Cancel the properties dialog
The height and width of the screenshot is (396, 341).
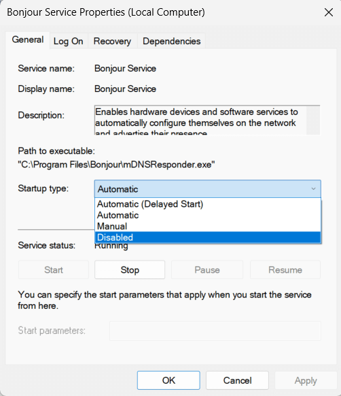coord(237,380)
